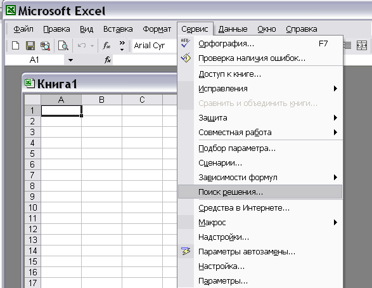Select row 5 header
The height and width of the screenshot is (288, 372).
click(x=32, y=154)
